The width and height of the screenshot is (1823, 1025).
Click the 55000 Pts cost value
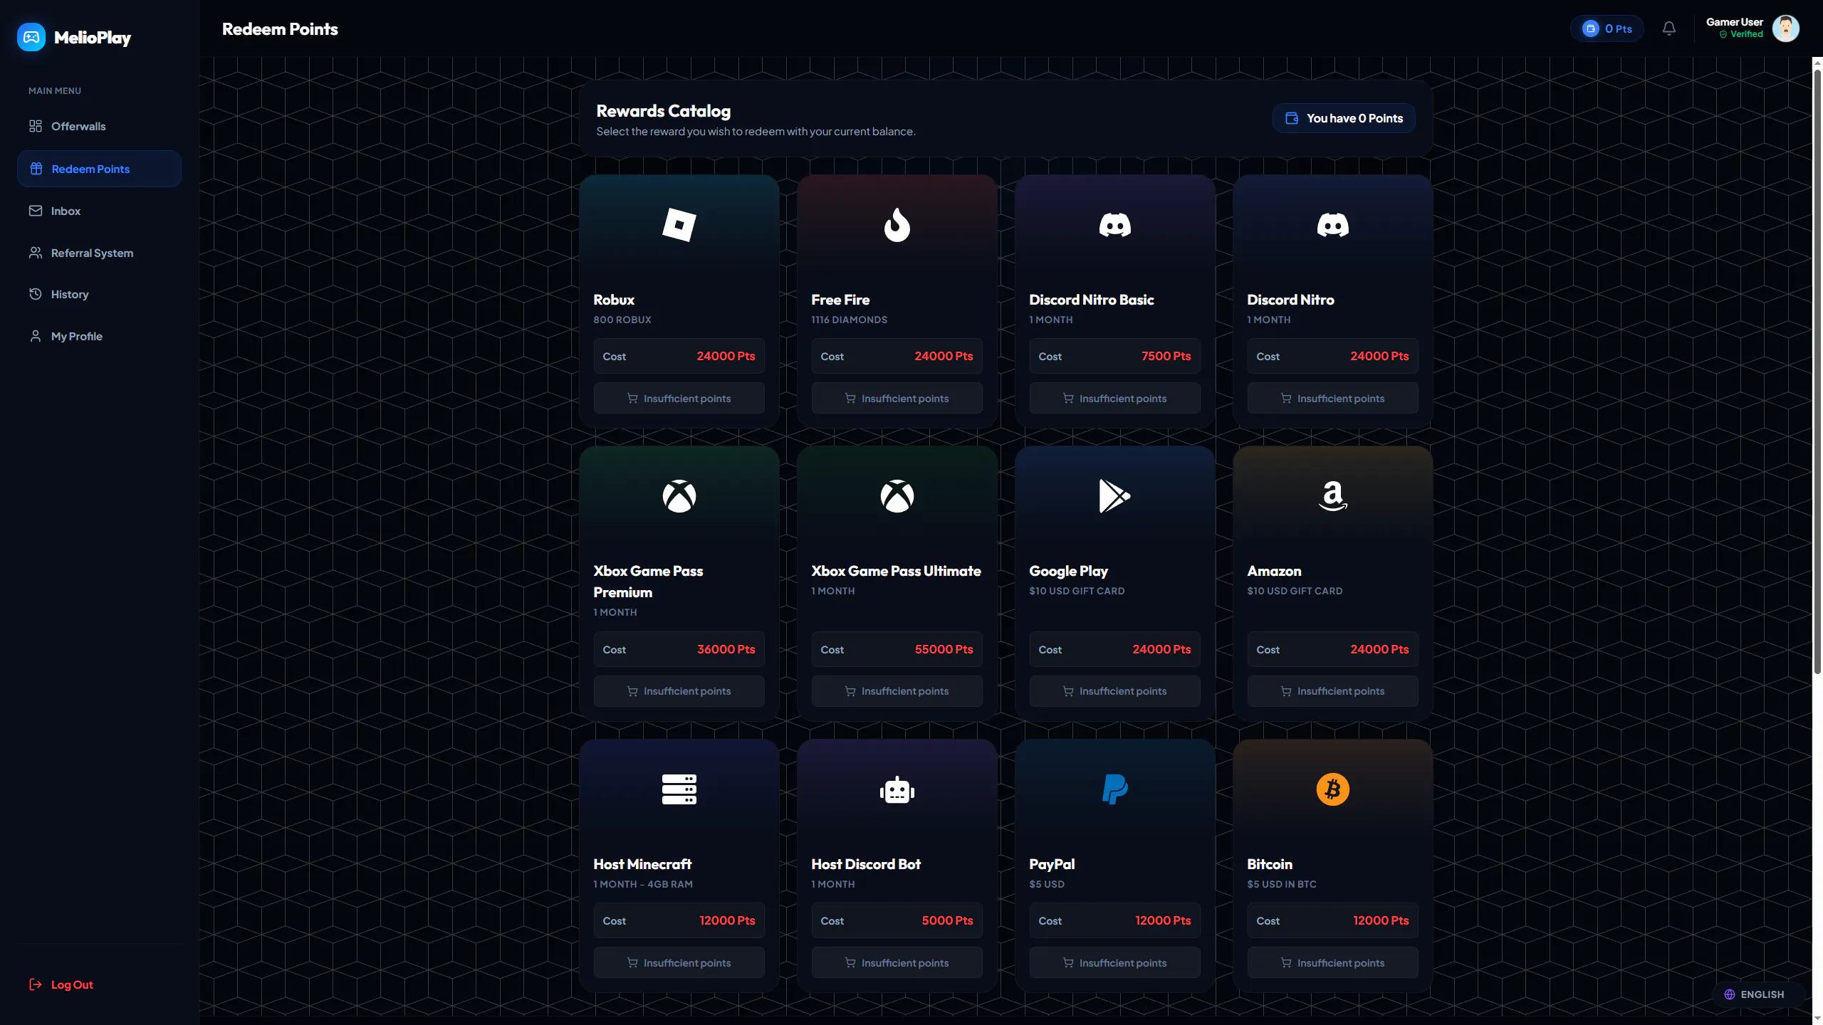[944, 649]
